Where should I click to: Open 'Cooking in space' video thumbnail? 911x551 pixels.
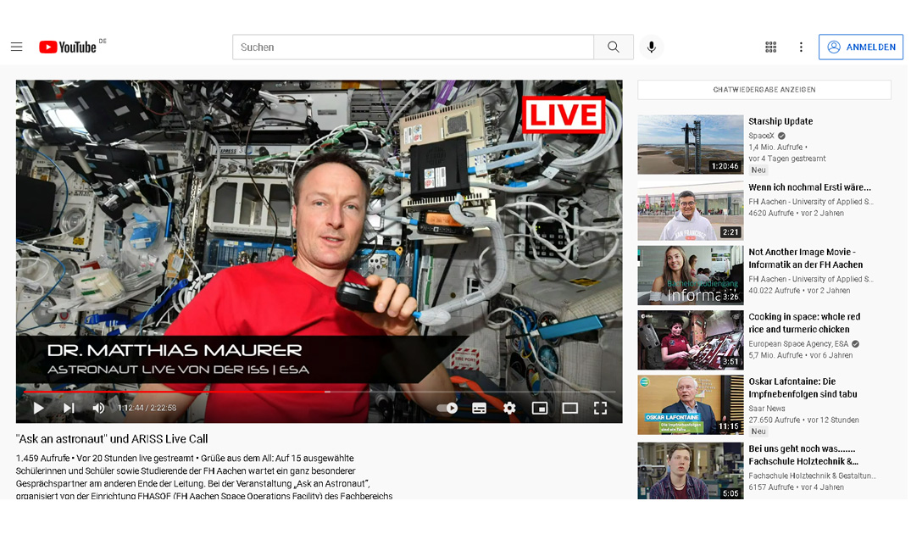[x=690, y=340]
